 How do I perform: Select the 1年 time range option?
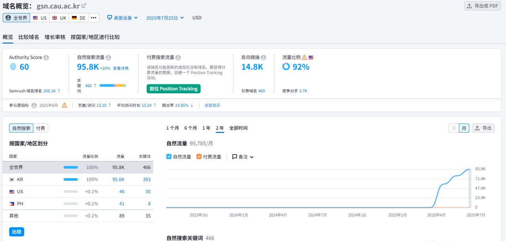coord(206,128)
